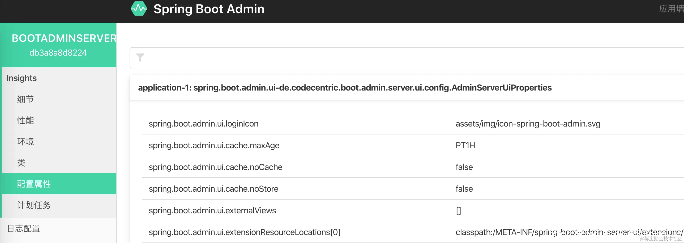Image resolution: width=684 pixels, height=243 pixels.
Task: Click the filter funnel icon
Action: coord(140,57)
